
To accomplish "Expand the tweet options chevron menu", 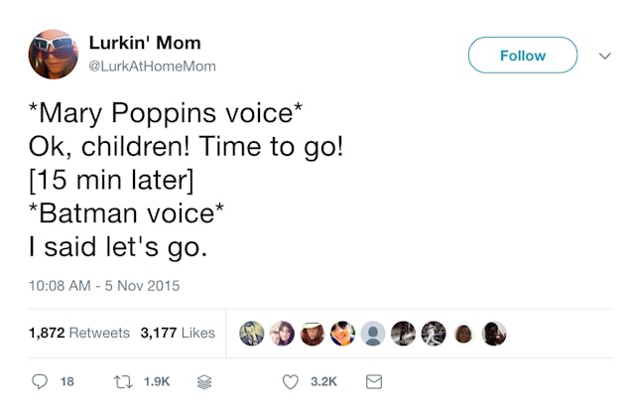I will pyautogui.click(x=605, y=57).
